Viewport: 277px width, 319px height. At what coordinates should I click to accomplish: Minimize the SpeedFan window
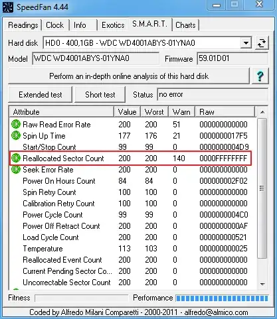(217, 5)
